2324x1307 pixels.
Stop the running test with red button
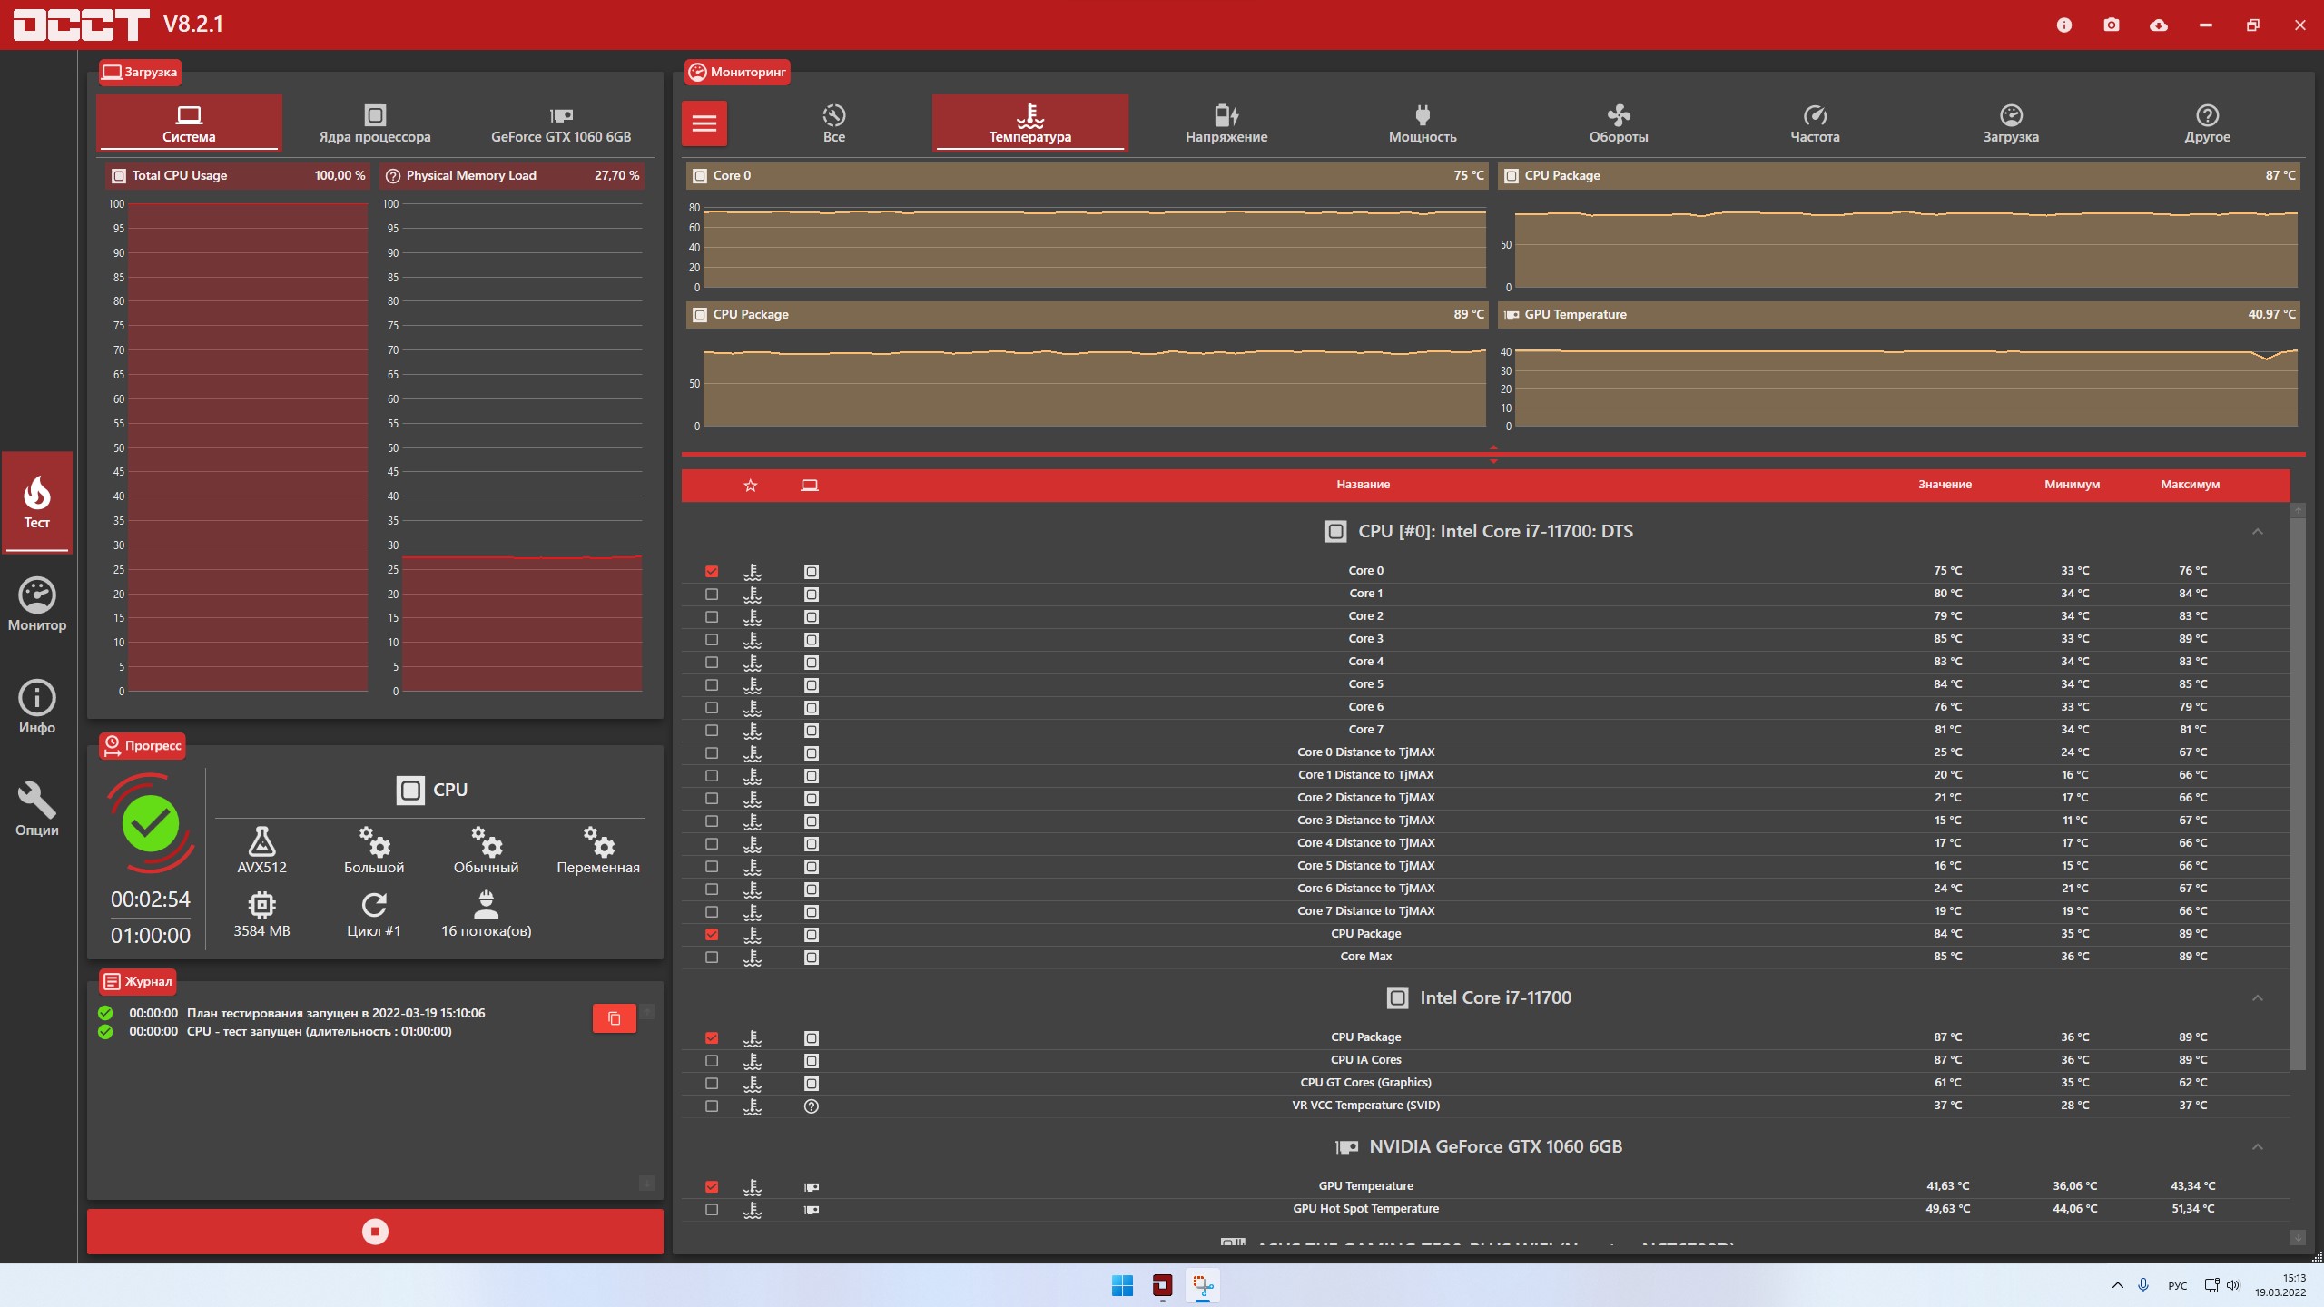point(375,1232)
